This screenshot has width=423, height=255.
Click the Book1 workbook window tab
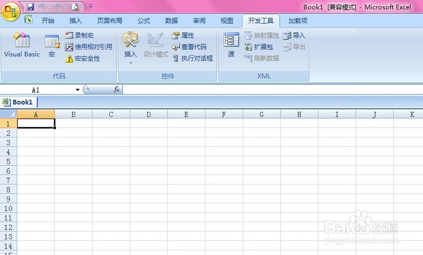coord(18,102)
